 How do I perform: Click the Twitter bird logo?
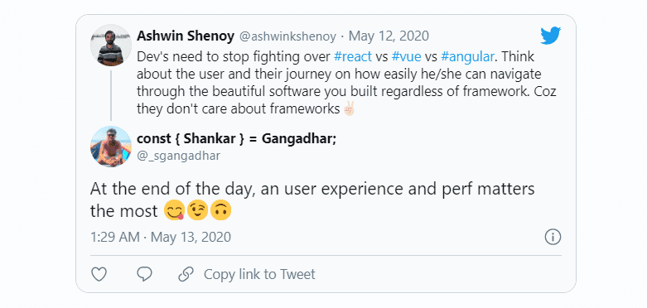pyautogui.click(x=550, y=36)
